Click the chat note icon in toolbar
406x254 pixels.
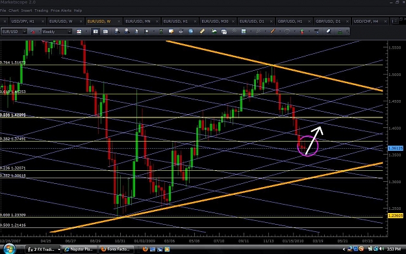click(171, 31)
